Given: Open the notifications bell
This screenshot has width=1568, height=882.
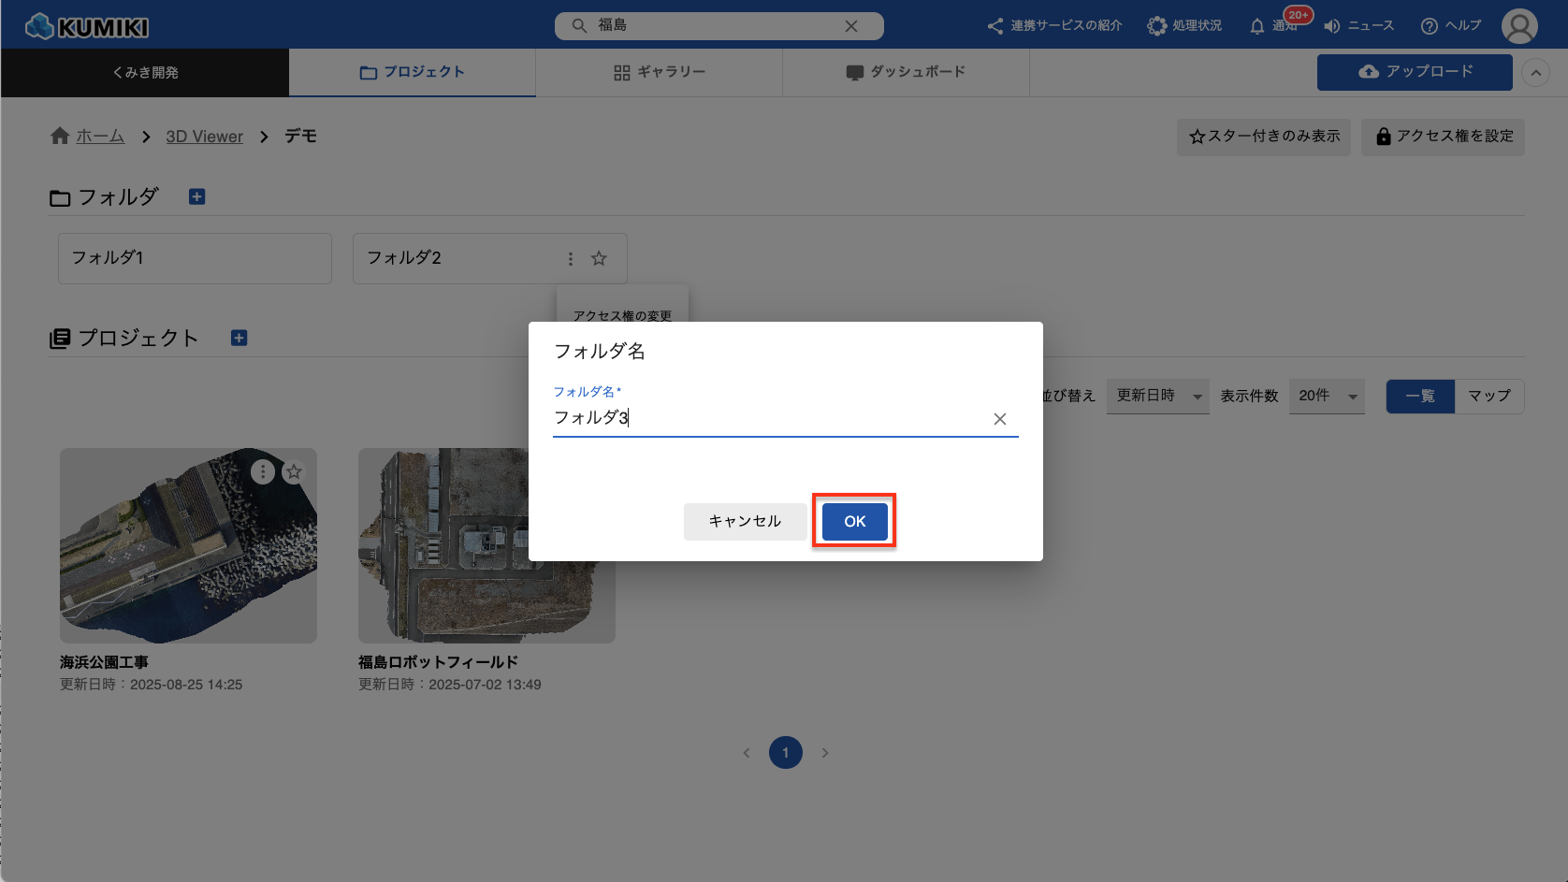Looking at the screenshot, I should [x=1257, y=26].
